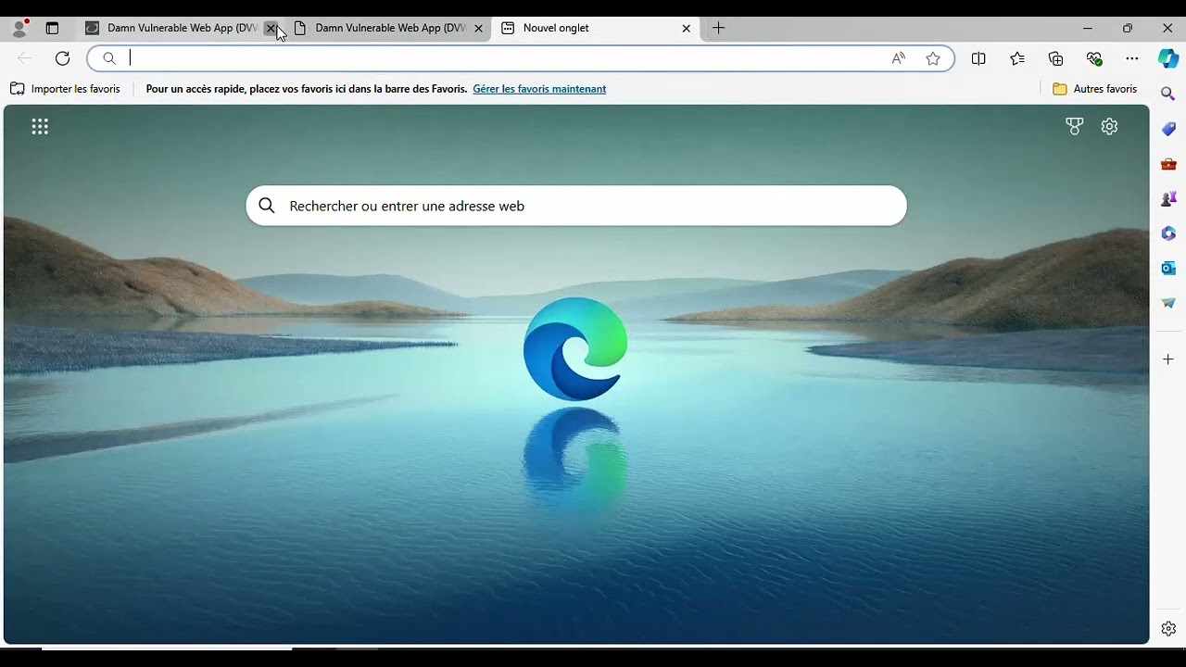Open the sidebar Outlook icon
This screenshot has height=667, width=1186.
1168,268
